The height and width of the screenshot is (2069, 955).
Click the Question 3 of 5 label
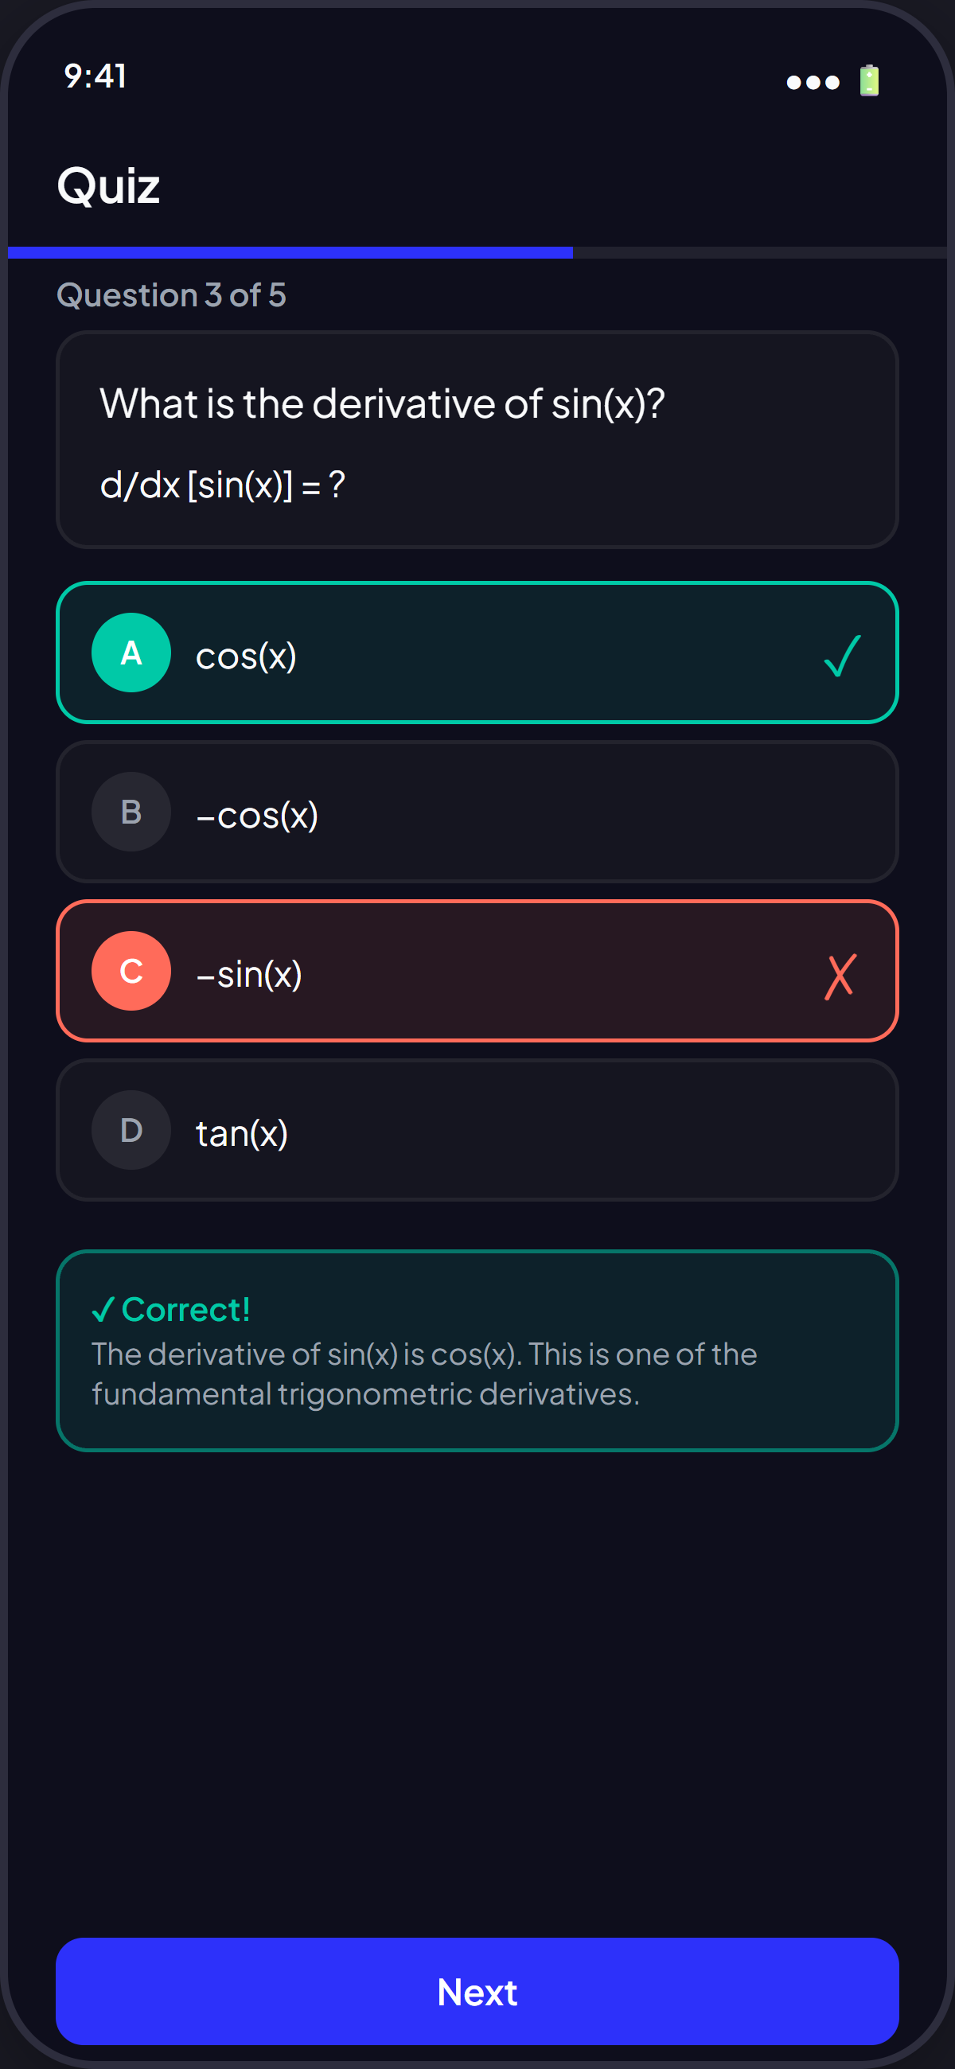[173, 294]
